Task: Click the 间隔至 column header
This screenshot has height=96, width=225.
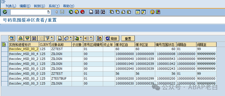Action: pyautogui.click(x=206, y=45)
